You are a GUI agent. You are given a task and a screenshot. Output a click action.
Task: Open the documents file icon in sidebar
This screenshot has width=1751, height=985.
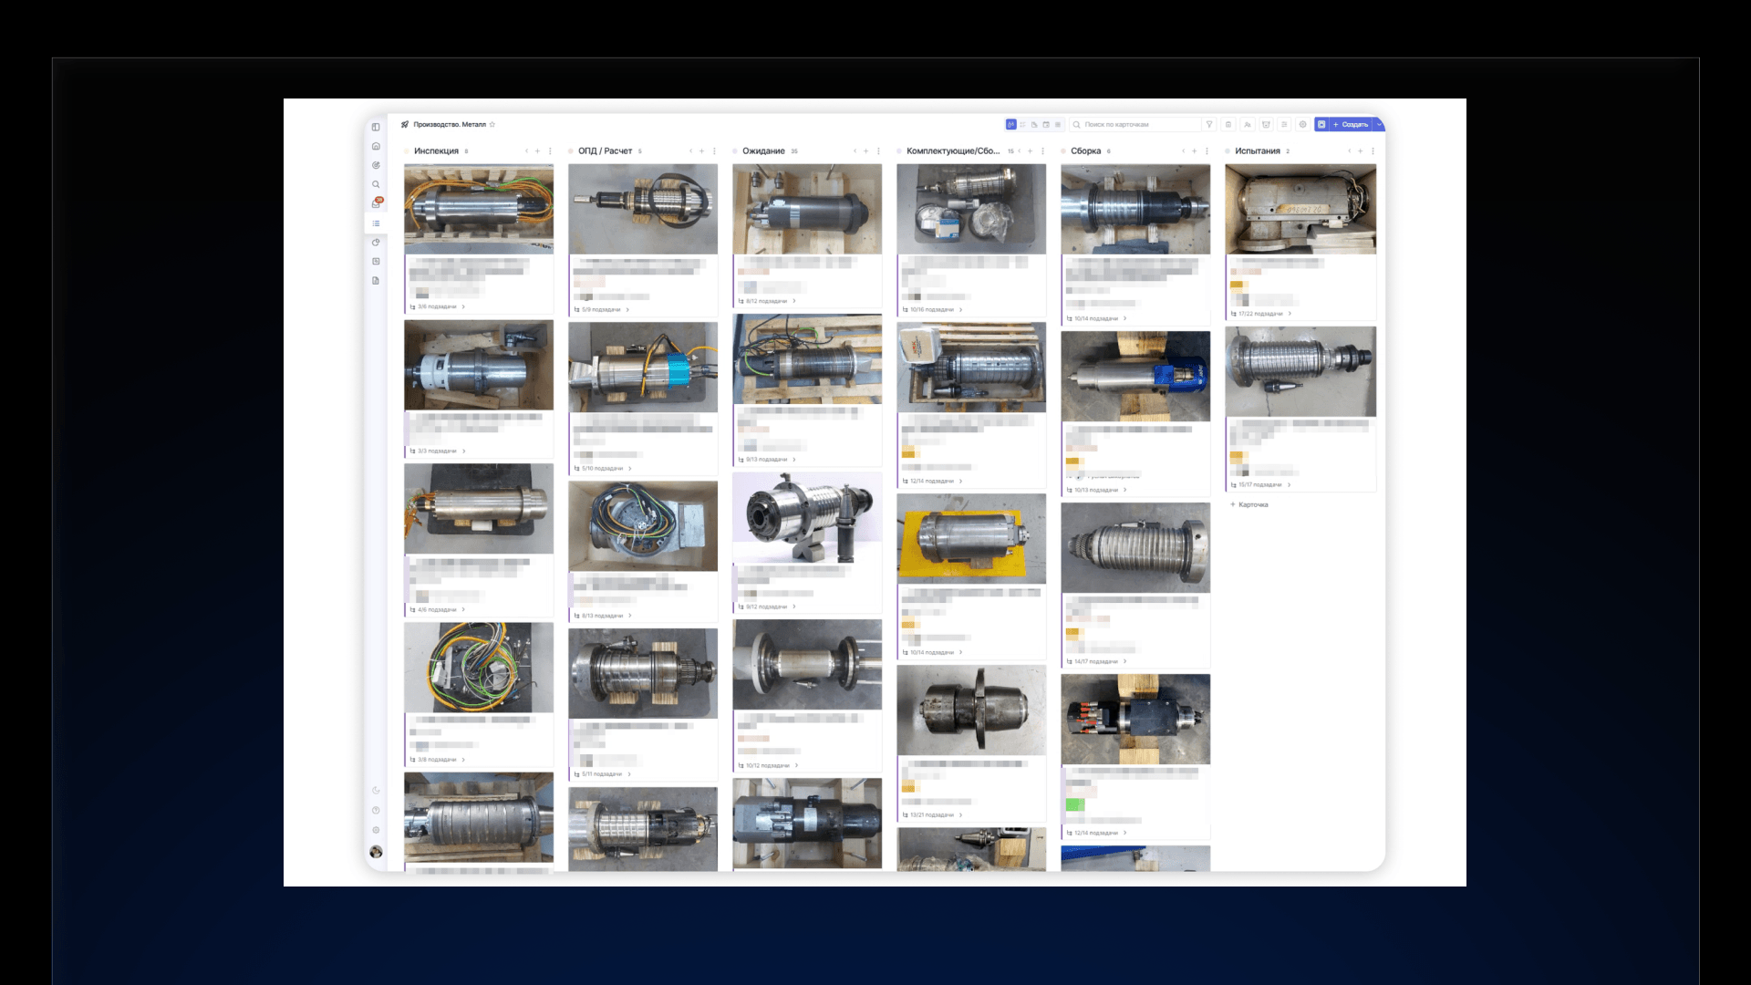[x=376, y=281]
